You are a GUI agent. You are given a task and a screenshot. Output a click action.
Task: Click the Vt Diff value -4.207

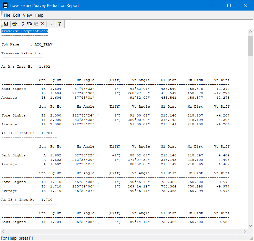click(x=223, y=115)
